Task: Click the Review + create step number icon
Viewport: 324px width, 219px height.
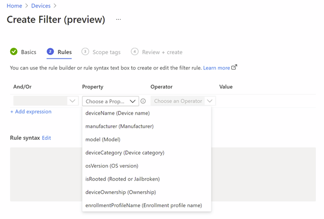Action: (134, 51)
